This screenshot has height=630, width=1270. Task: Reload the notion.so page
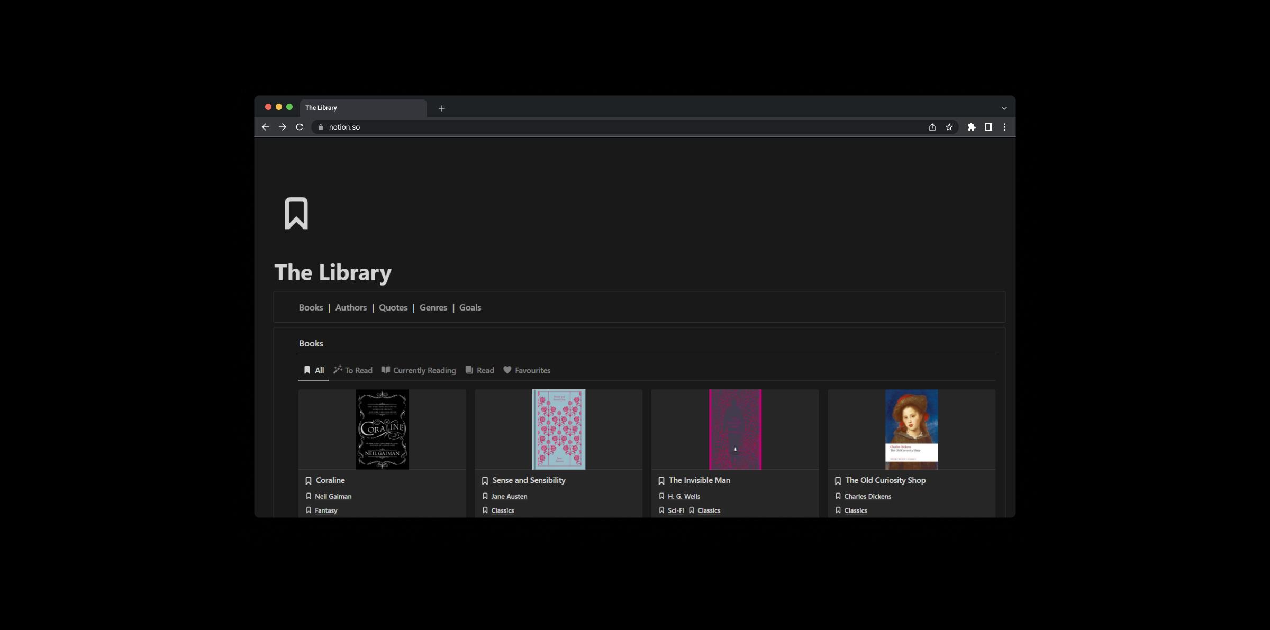point(300,127)
